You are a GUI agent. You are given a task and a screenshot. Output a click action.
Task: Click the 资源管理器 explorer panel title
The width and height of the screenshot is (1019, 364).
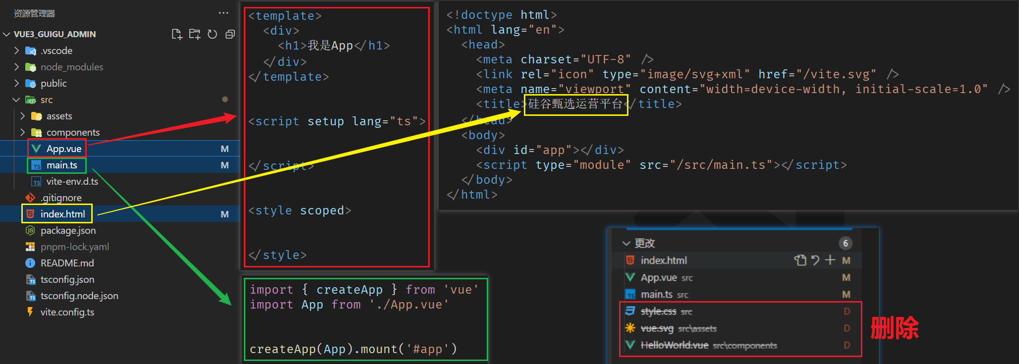[35, 13]
